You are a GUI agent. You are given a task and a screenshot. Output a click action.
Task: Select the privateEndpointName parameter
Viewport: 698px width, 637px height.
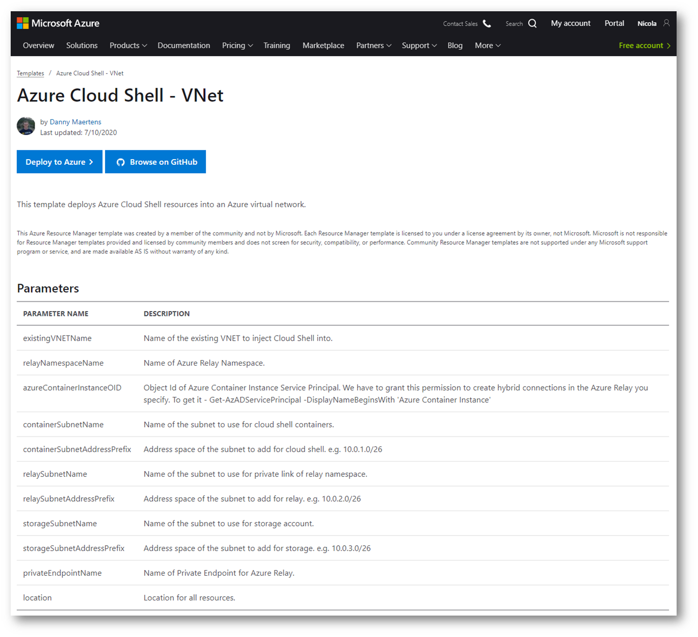(x=62, y=573)
